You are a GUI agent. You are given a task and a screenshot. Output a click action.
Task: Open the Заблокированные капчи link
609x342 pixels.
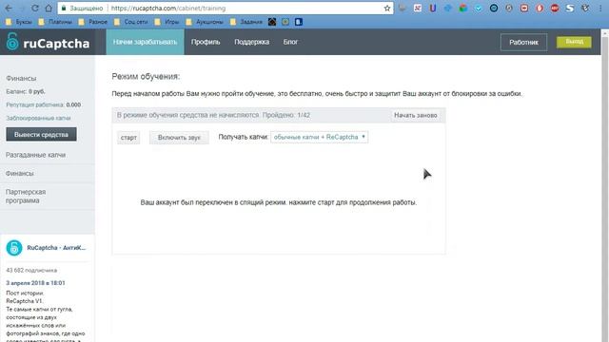click(x=38, y=118)
